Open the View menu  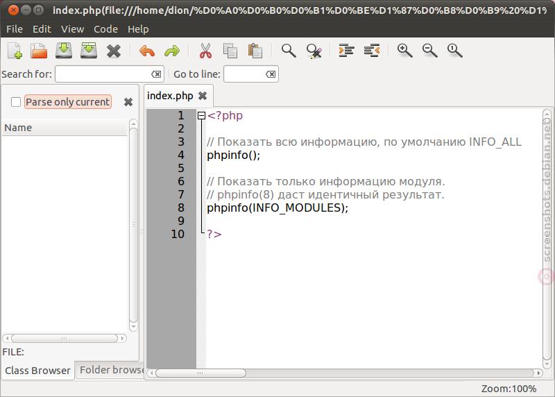click(x=72, y=29)
